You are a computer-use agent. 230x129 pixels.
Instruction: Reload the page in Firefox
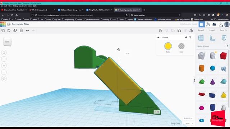point(12,15)
